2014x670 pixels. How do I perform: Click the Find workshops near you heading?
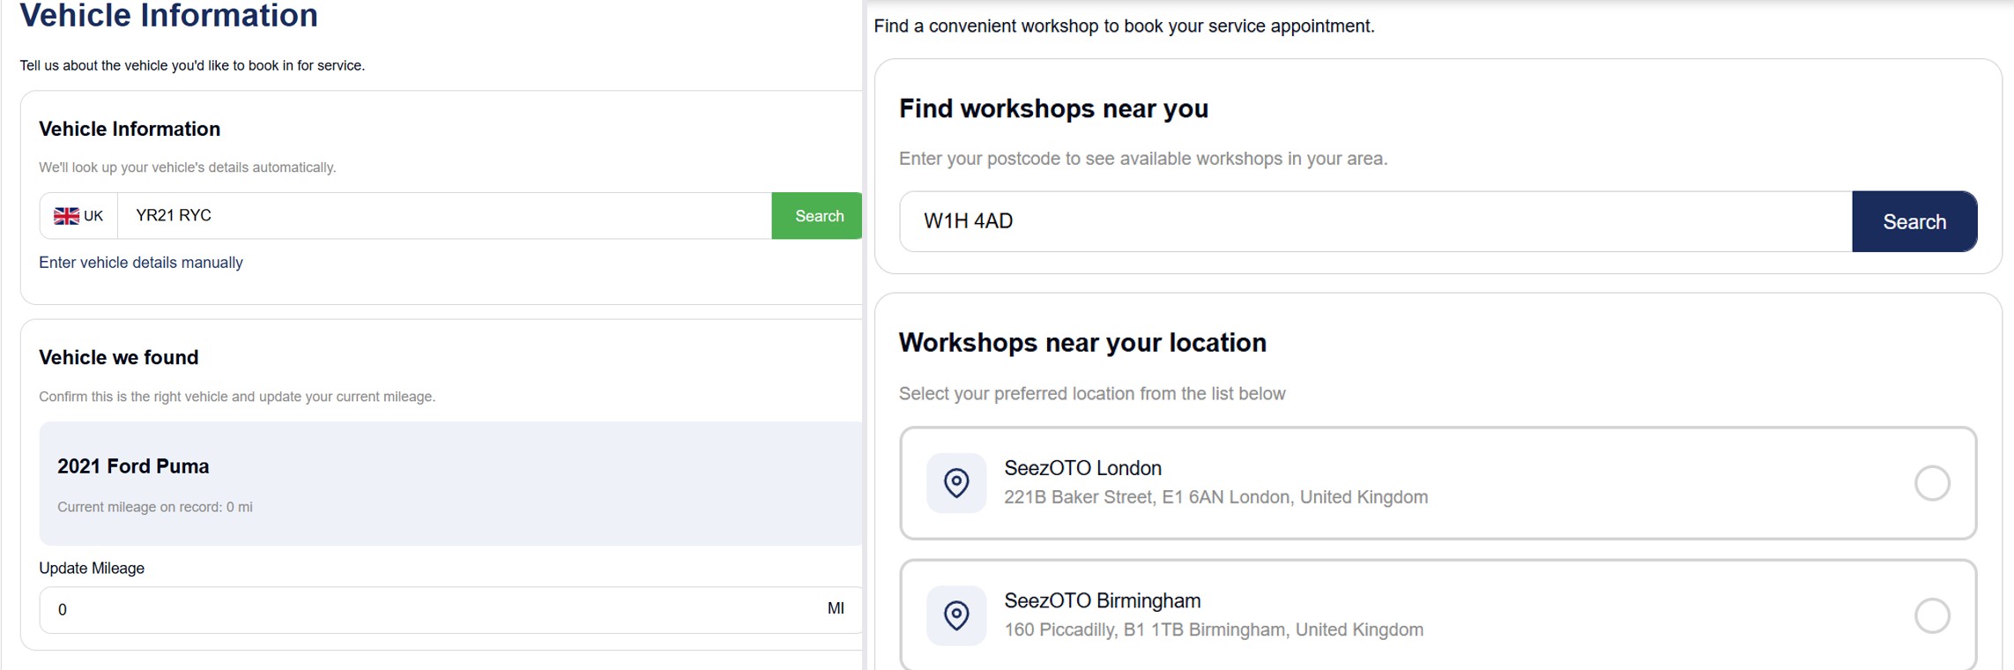pyautogui.click(x=1053, y=108)
